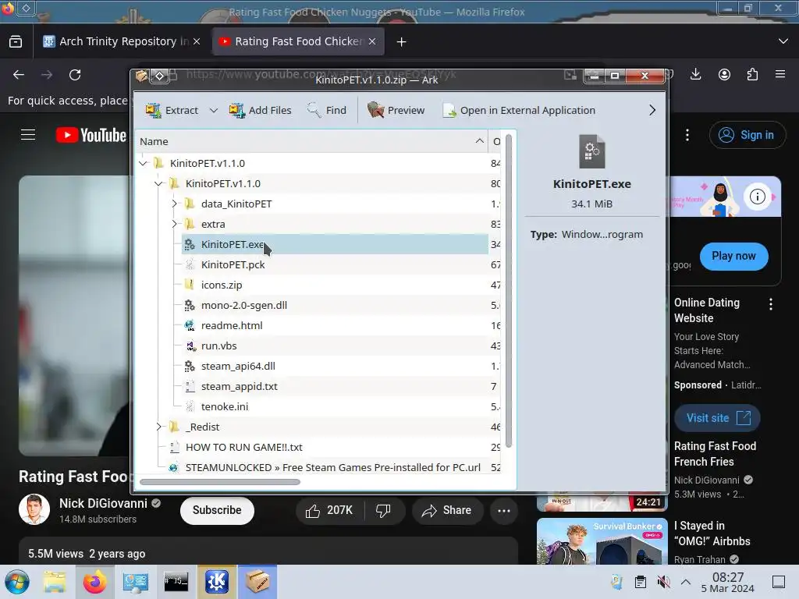Click Visit site sponsored button
The image size is (799, 599).
[x=717, y=418]
